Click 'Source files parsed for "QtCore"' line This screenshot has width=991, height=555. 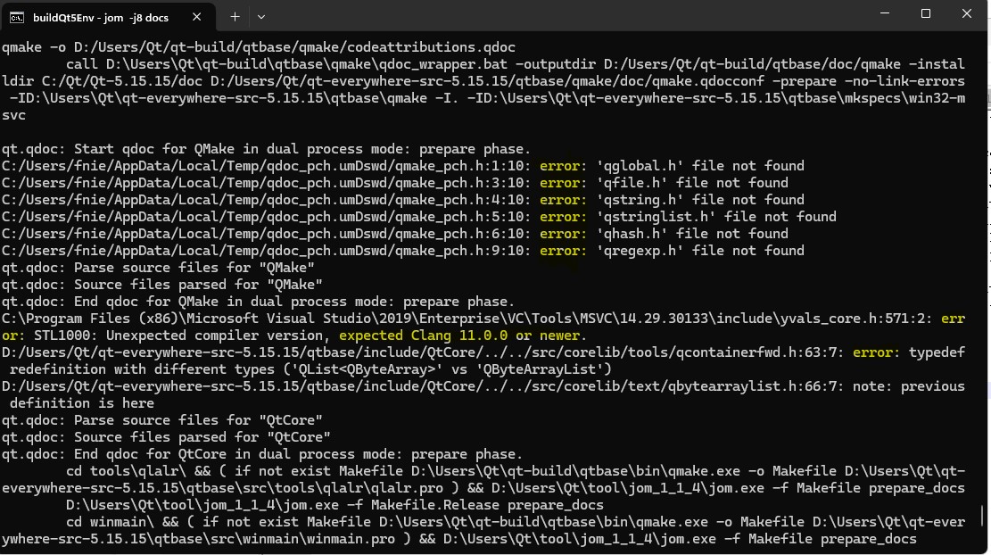pos(166,437)
